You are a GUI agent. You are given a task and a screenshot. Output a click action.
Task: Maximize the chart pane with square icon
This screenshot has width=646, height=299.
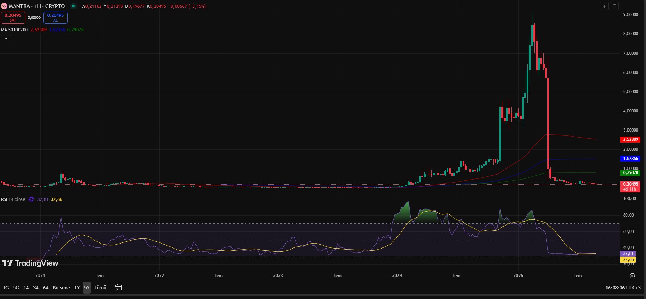pos(614,6)
